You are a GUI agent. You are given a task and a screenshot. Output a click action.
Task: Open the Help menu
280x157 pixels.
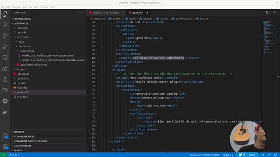(52, 7)
